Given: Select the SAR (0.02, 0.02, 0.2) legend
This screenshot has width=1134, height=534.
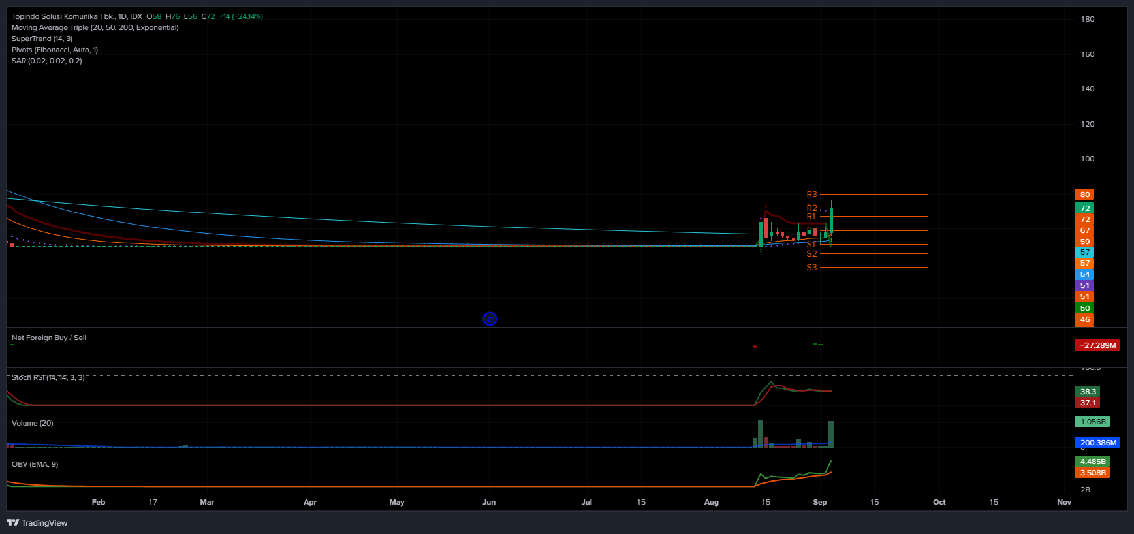Looking at the screenshot, I should [47, 61].
